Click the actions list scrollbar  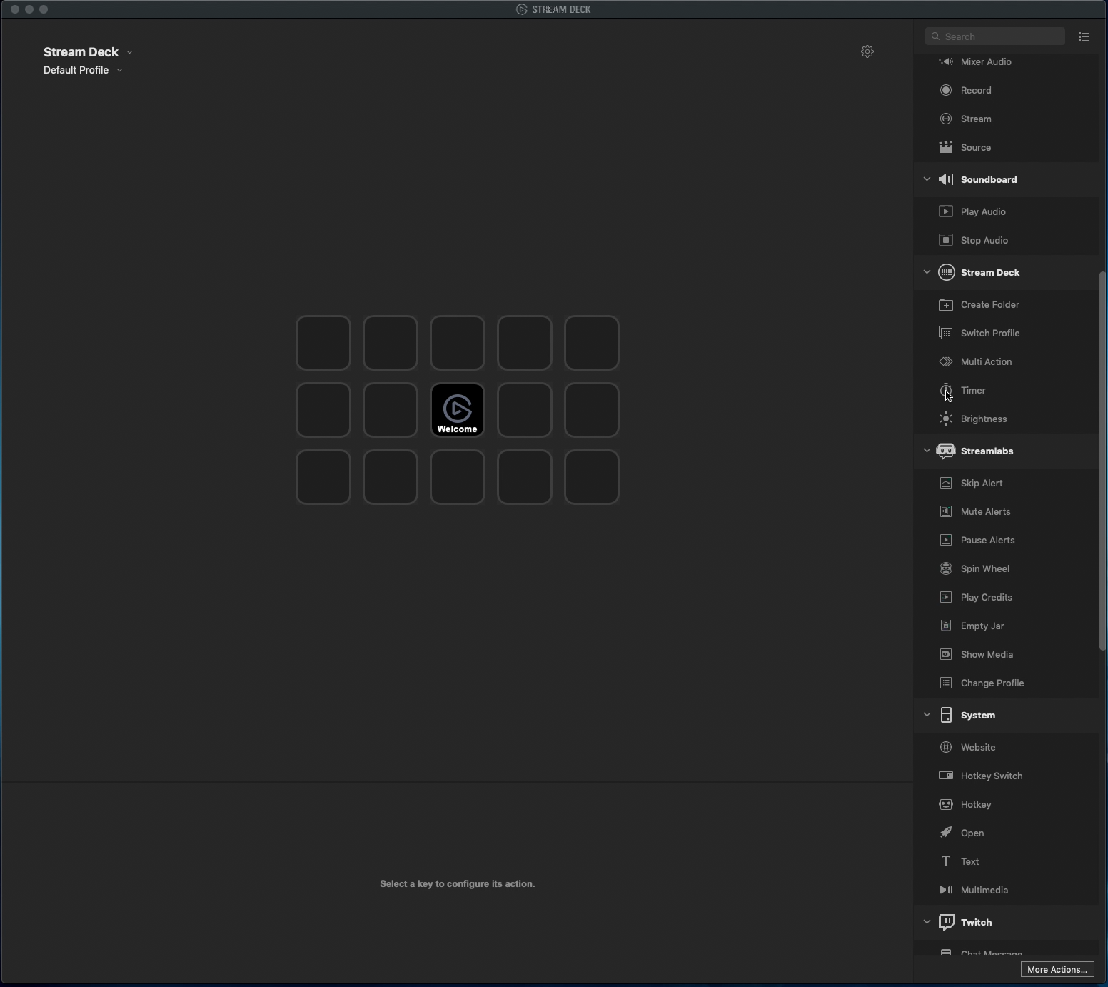click(1103, 461)
